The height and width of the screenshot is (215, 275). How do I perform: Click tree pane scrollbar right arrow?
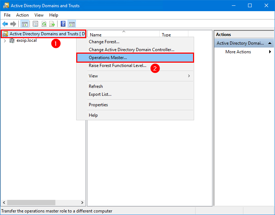pyautogui.click(x=82, y=202)
